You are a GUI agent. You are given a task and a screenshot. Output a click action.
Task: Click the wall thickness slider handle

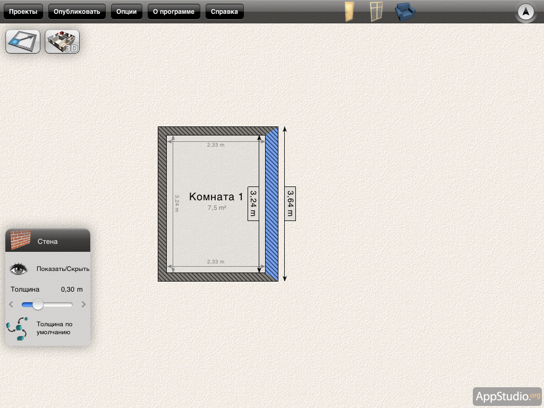coord(38,304)
